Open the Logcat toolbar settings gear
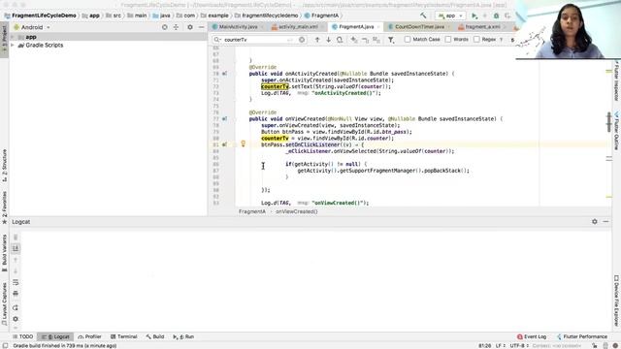Viewport: 621px width, 349px height. pyautogui.click(x=16, y=319)
